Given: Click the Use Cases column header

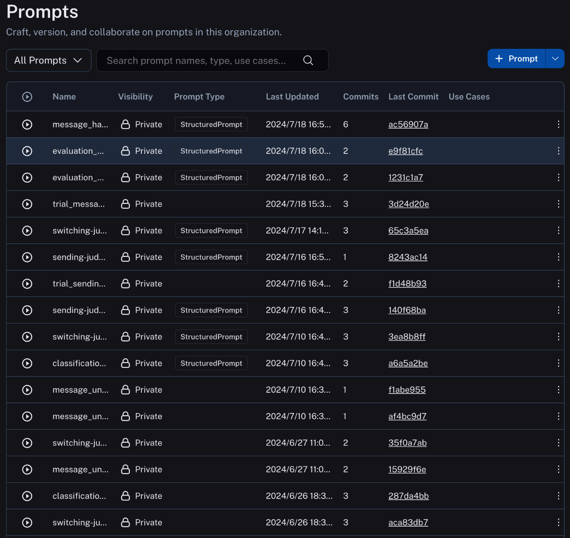Looking at the screenshot, I should 469,97.
